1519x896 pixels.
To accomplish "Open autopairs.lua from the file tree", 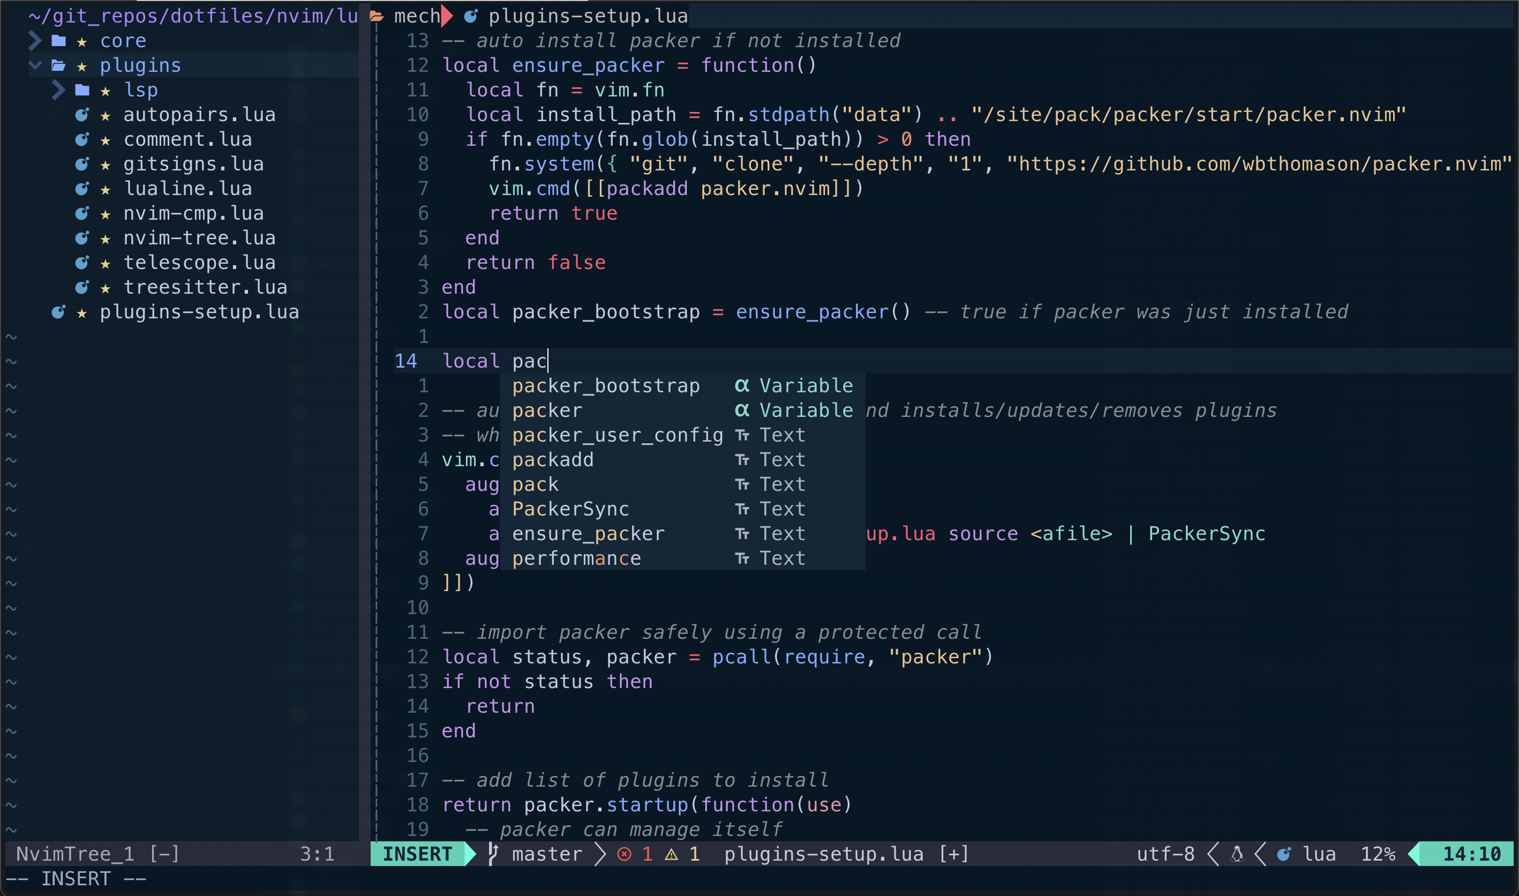I will [x=200, y=115].
